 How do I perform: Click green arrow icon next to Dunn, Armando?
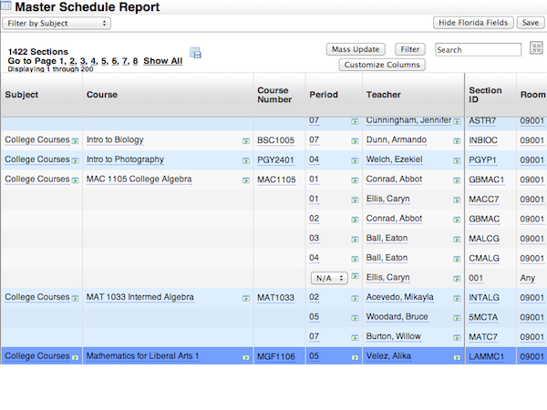pos(456,141)
